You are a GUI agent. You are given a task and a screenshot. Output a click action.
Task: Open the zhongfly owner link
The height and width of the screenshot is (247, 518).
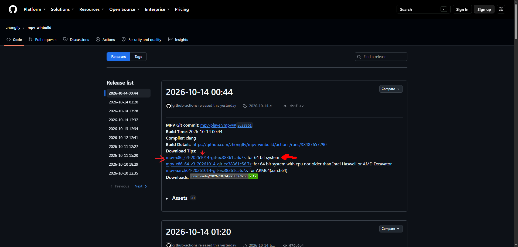coord(13,27)
